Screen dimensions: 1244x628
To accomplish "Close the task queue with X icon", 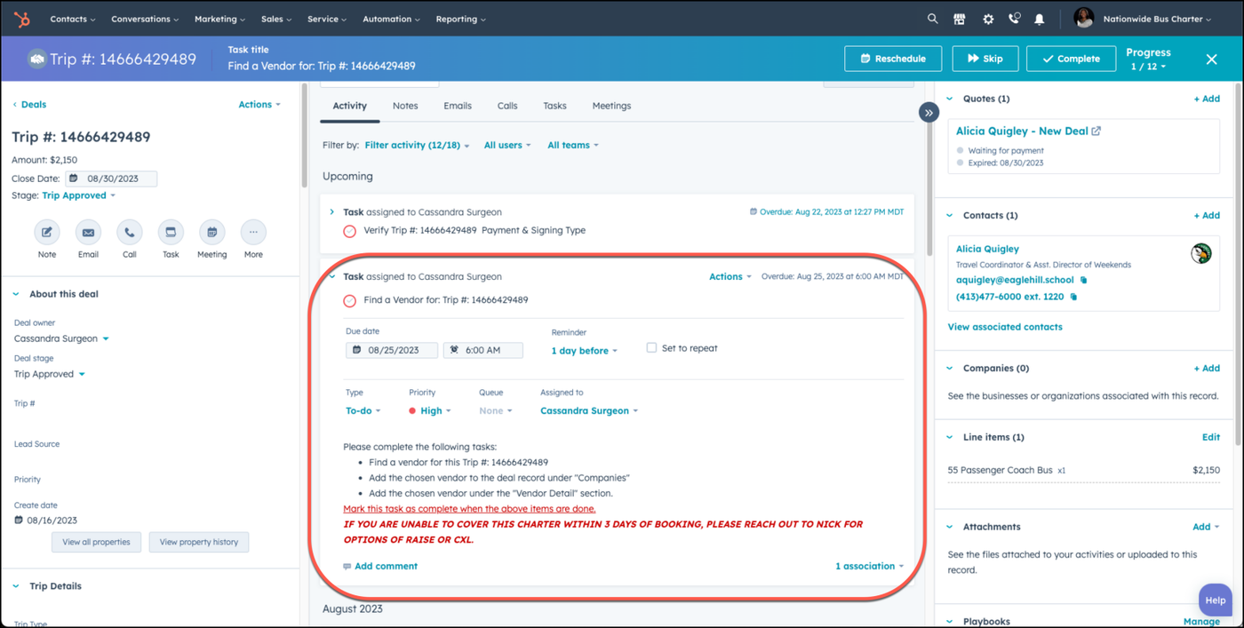I will (x=1211, y=59).
